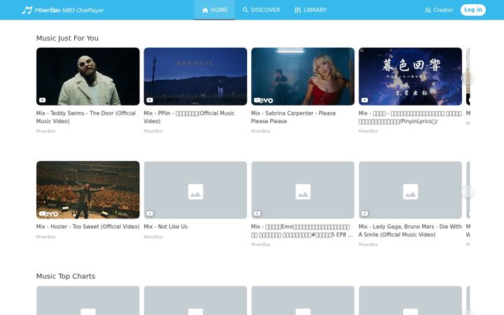Open the night-sky thumbnail with Chinese calligraphy
Screen dimensions: 504x315
tap(410, 76)
